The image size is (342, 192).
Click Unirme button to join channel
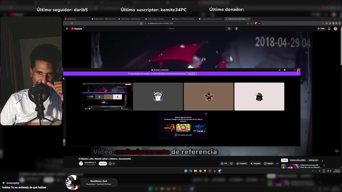[x=103, y=163]
